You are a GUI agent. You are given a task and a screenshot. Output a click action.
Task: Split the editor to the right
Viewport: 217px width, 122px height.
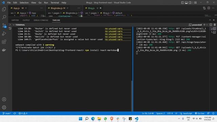click(x=209, y=8)
